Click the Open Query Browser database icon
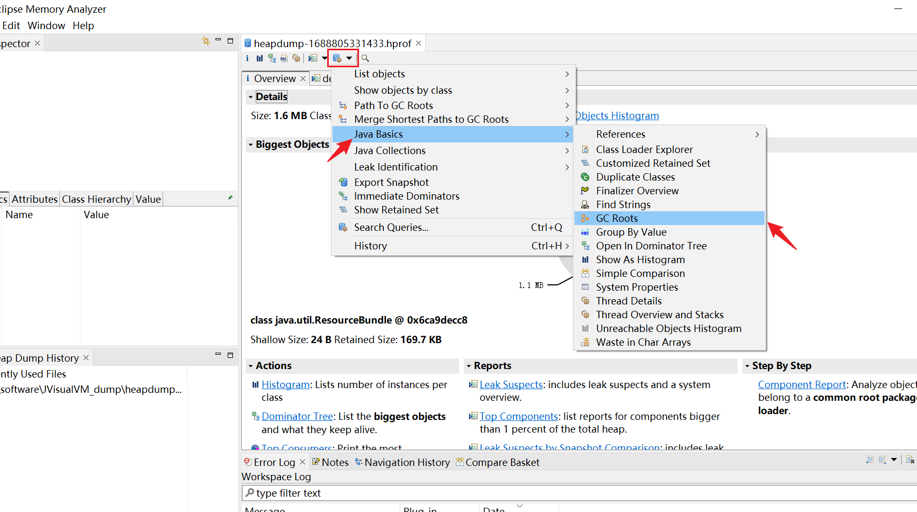Image resolution: width=917 pixels, height=512 pixels. tap(337, 58)
